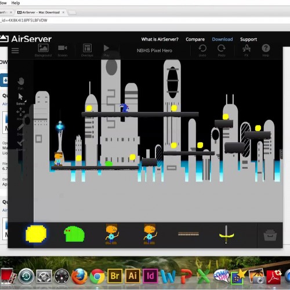The width and height of the screenshot is (290, 290).
Task: Open the Help menu in the menu bar
Action: [x=16, y=3]
